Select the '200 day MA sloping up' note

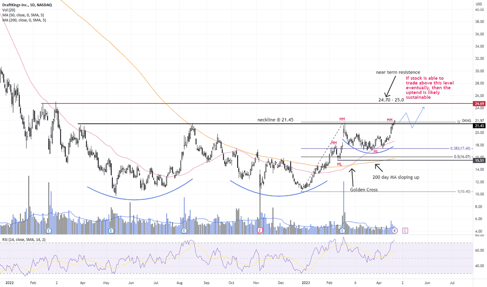tap(396, 177)
